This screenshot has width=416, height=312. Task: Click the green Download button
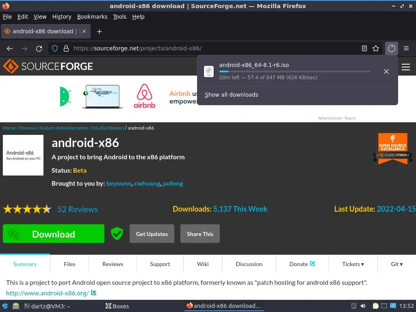(54, 234)
